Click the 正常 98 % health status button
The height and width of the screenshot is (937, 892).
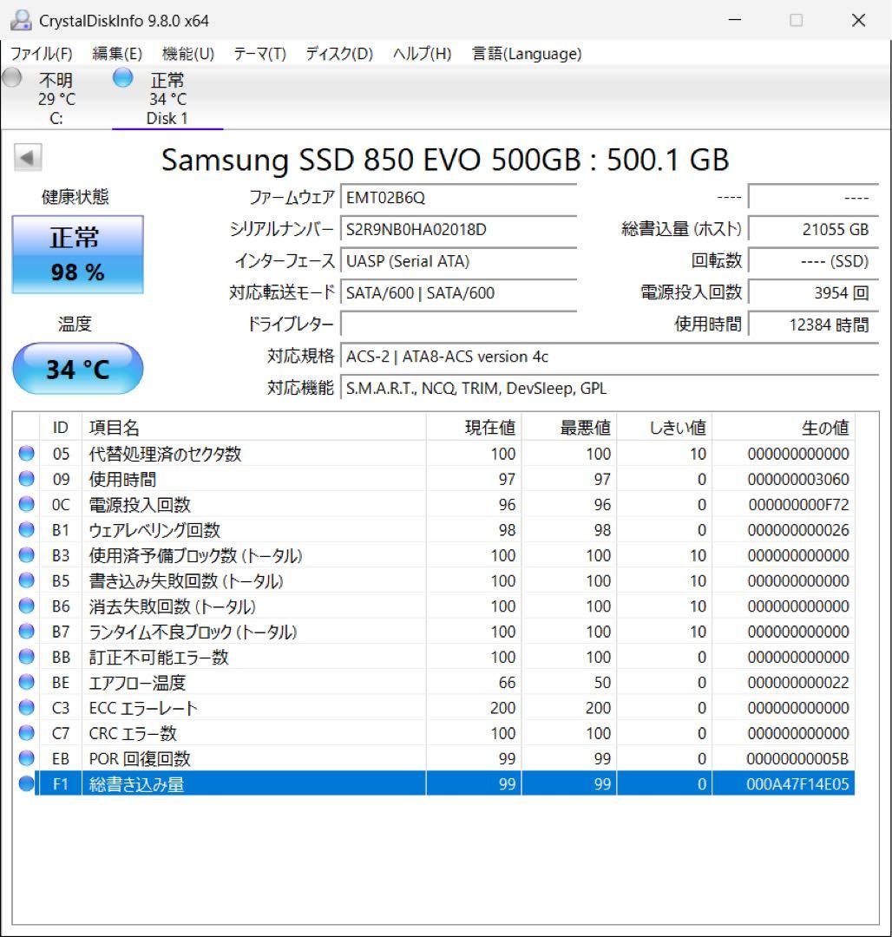(x=78, y=254)
